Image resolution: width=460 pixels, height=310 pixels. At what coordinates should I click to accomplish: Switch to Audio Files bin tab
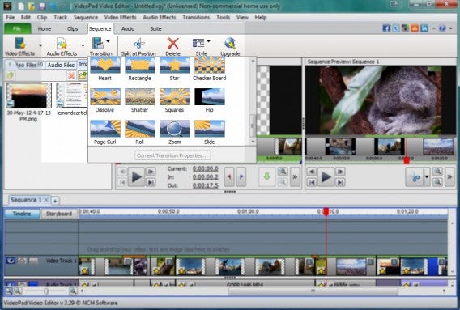pos(61,65)
